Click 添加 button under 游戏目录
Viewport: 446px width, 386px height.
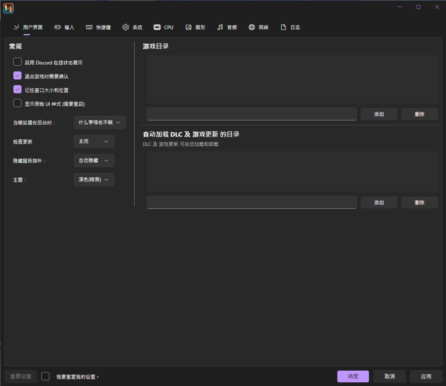379,114
